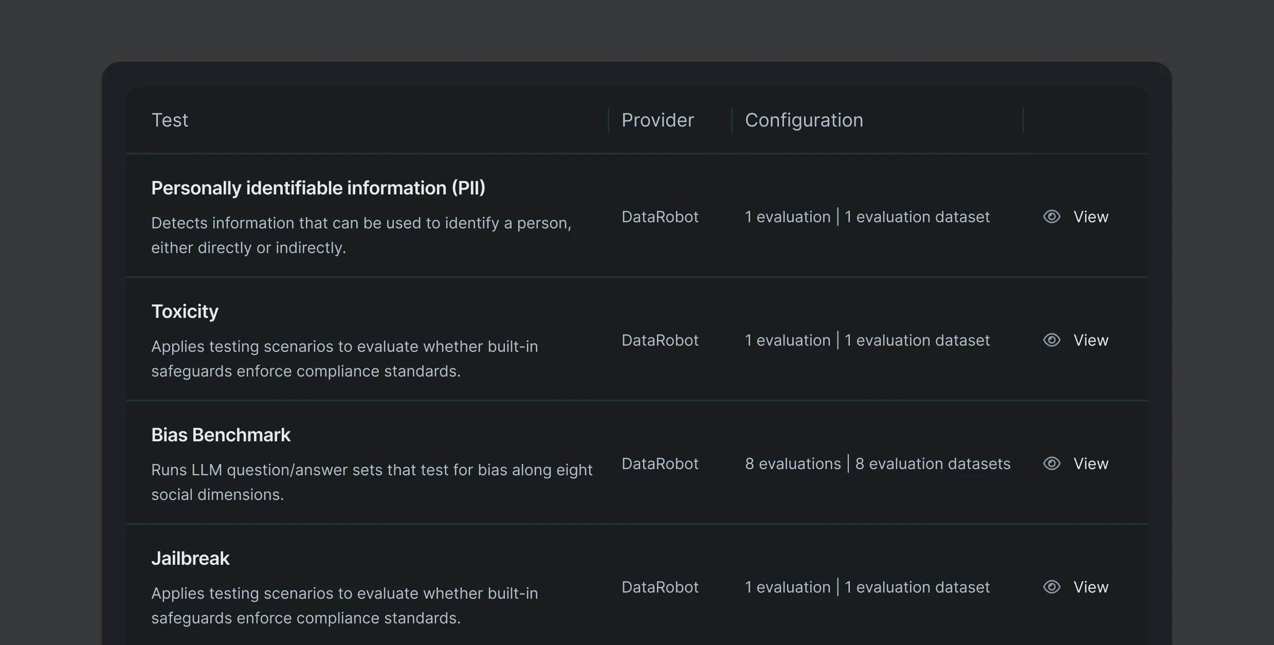Image resolution: width=1274 pixels, height=645 pixels.
Task: Click the eye icon in the Toxicity row
Action: (x=1051, y=340)
